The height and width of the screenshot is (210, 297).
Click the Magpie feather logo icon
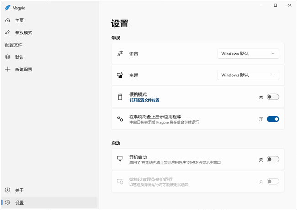7,8
